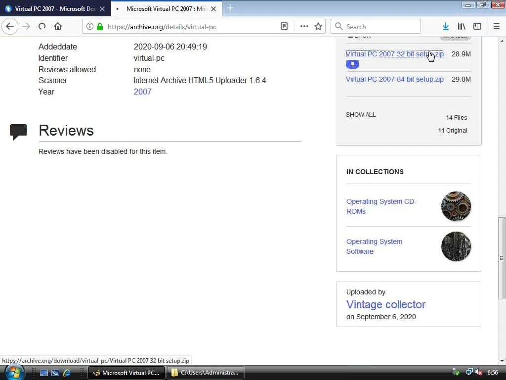Click the green padlock security icon
Viewport: 506px width, 380px height.
(100, 27)
